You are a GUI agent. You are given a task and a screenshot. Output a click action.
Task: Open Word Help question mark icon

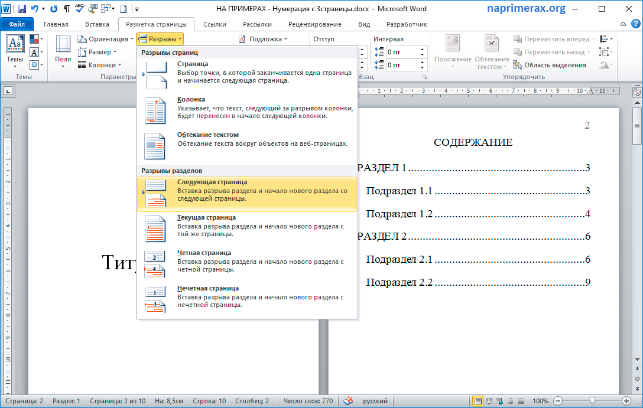[x=635, y=24]
